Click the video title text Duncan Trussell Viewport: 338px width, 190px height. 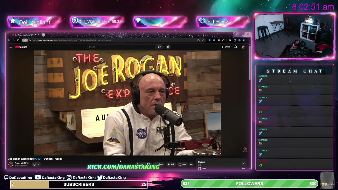tap(53, 159)
